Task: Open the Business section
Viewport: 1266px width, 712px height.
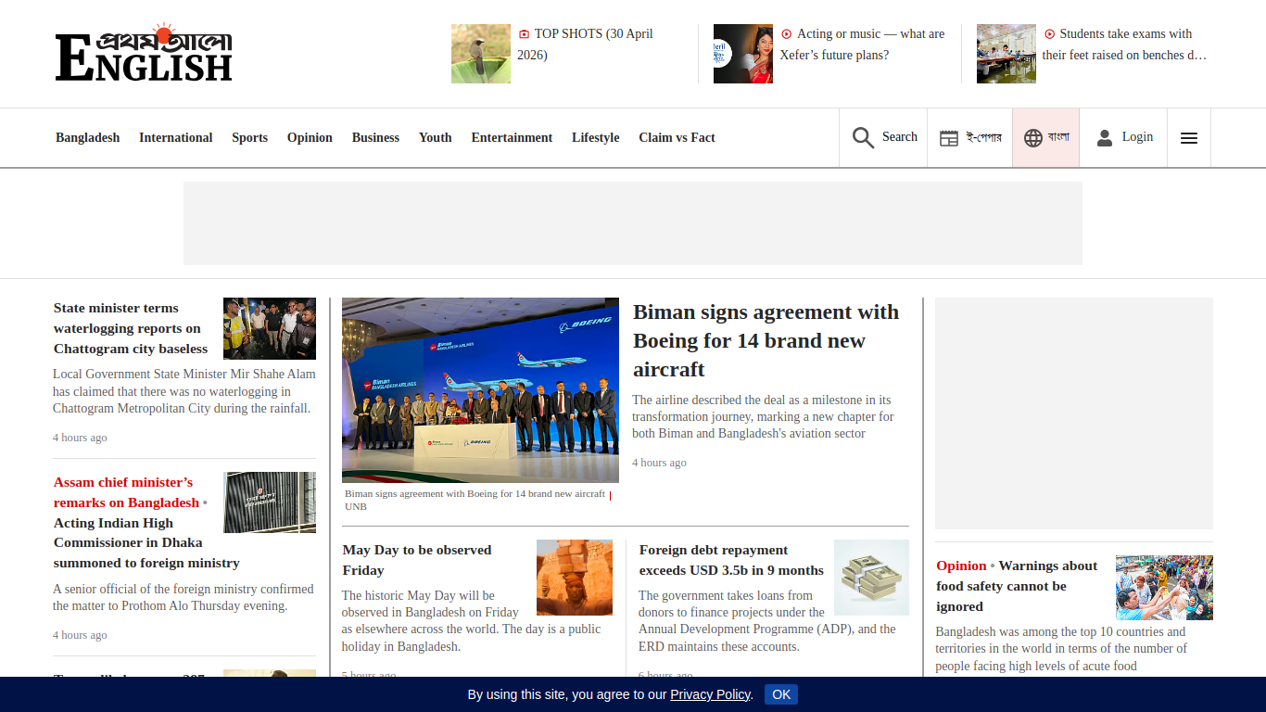Action: (x=375, y=137)
